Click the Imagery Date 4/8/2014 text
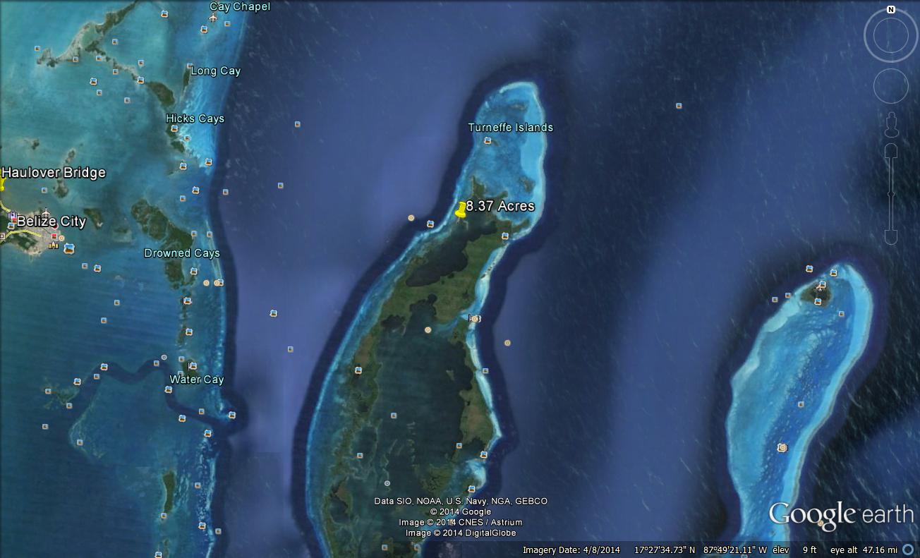920x558 pixels. [x=571, y=550]
